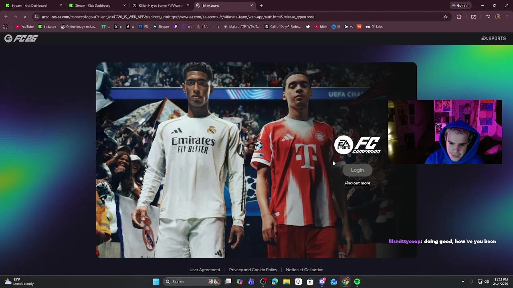The height and width of the screenshot is (288, 513).
Task: Switch to the Killian Hayes Burner tab
Action: coord(160,6)
